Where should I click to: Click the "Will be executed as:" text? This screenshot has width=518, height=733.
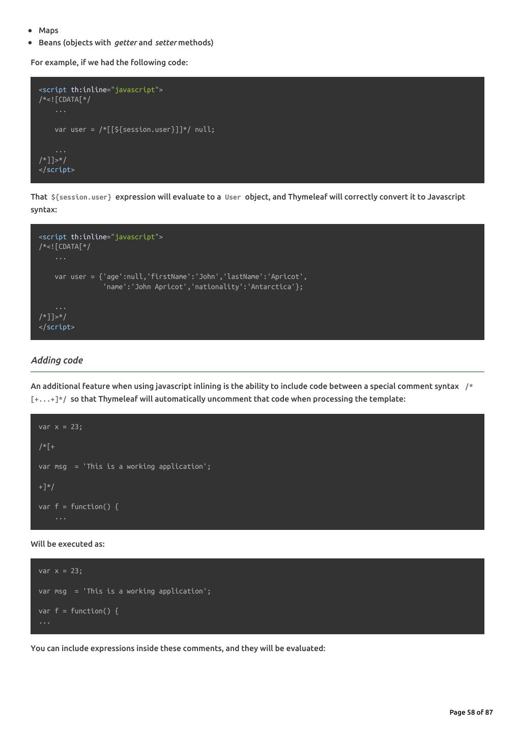pyautogui.click(x=67, y=544)
